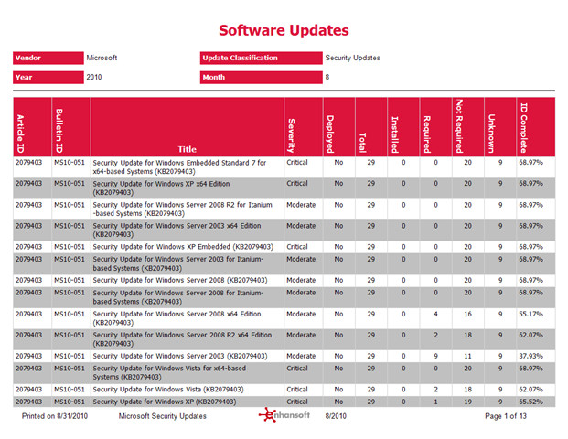Click Not Required value 16
Image resolution: width=568 pixels, height=439 pixels.
tap(467, 314)
